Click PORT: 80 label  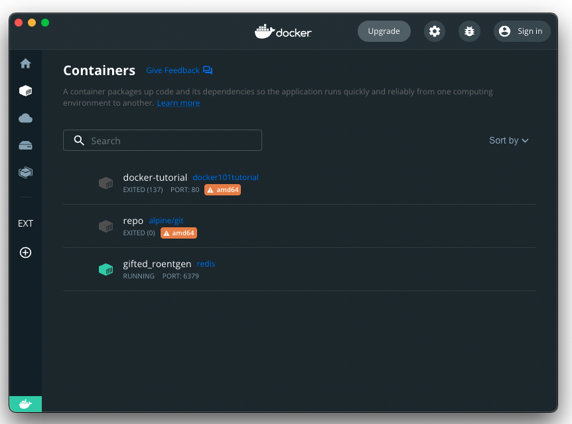[x=185, y=190]
